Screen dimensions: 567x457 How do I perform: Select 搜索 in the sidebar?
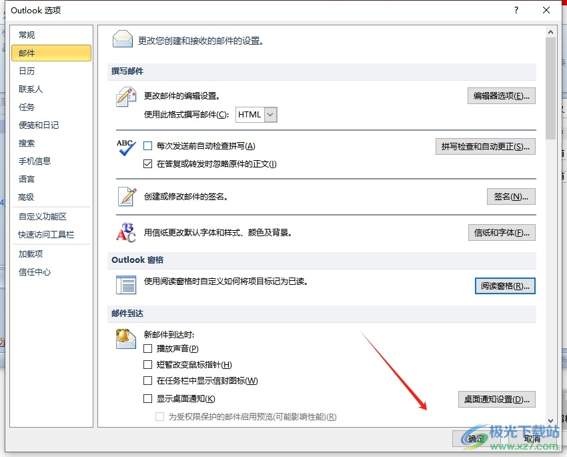point(51,143)
